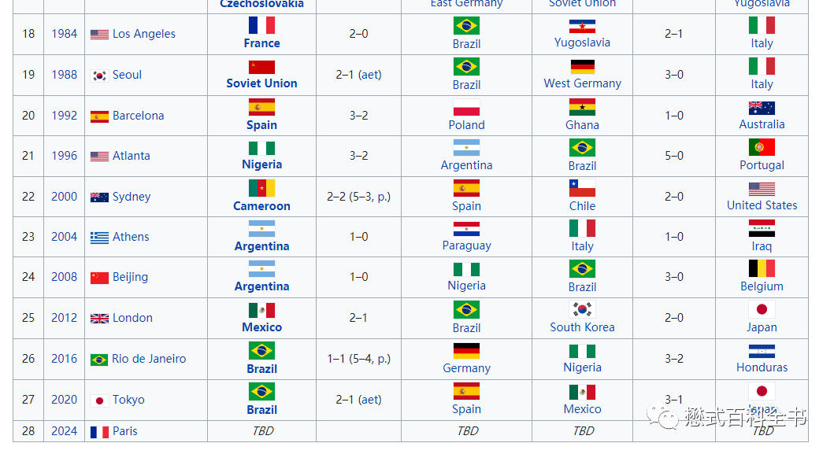The width and height of the screenshot is (834, 454).
Task: Click the South Korea flag above its name
Action: tap(582, 309)
